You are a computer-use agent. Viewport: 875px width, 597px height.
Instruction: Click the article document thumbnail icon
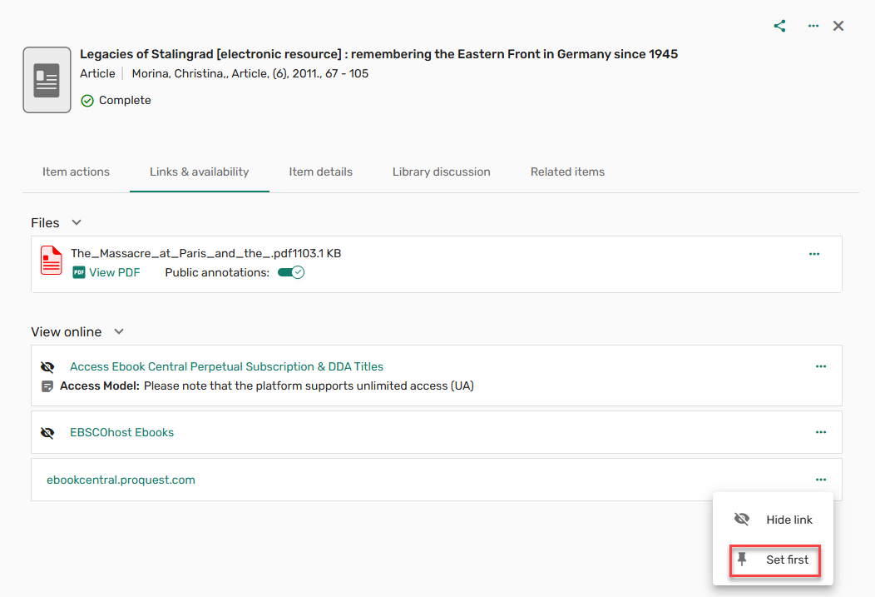(47, 80)
